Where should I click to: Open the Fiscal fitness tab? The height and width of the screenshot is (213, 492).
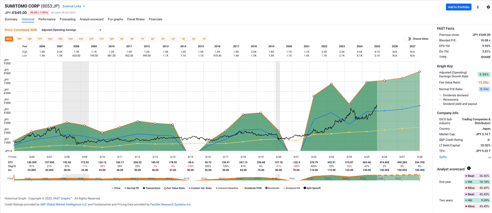[136, 19]
